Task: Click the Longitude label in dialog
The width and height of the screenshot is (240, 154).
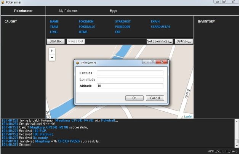Action: pyautogui.click(x=87, y=79)
